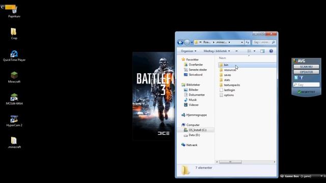Select the lastlogin file

point(227,90)
